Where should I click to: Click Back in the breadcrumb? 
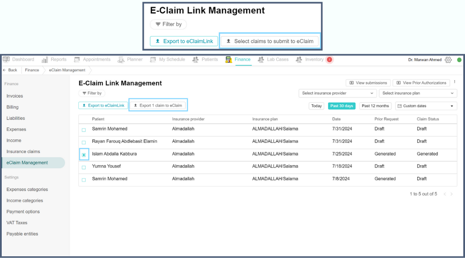10,70
